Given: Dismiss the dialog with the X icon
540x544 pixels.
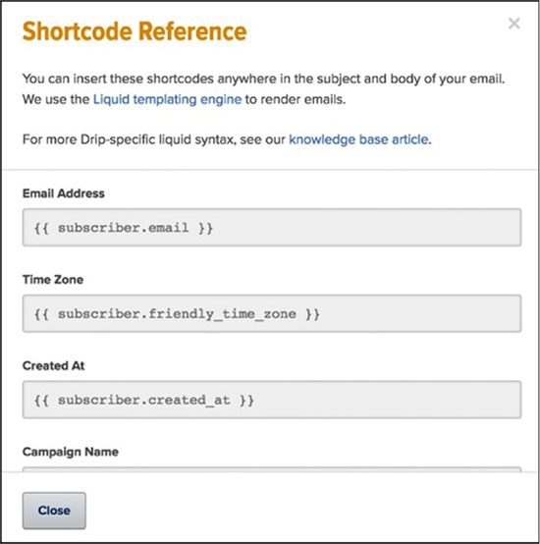Looking at the screenshot, I should (x=513, y=24).
